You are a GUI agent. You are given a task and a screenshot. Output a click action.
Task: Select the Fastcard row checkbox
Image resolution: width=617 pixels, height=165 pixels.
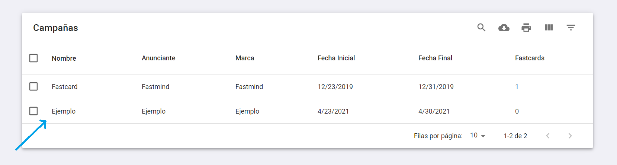point(33,86)
